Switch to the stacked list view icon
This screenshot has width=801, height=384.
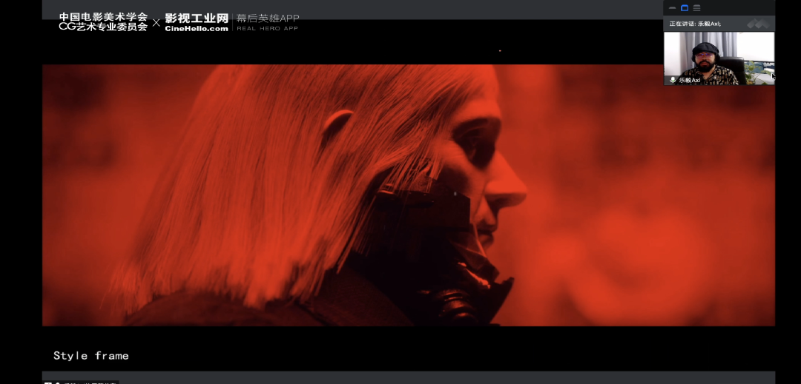coord(696,8)
